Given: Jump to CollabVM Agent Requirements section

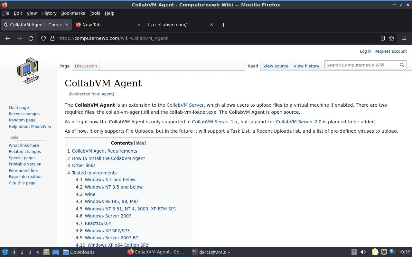Looking at the screenshot, I should tap(105, 151).
